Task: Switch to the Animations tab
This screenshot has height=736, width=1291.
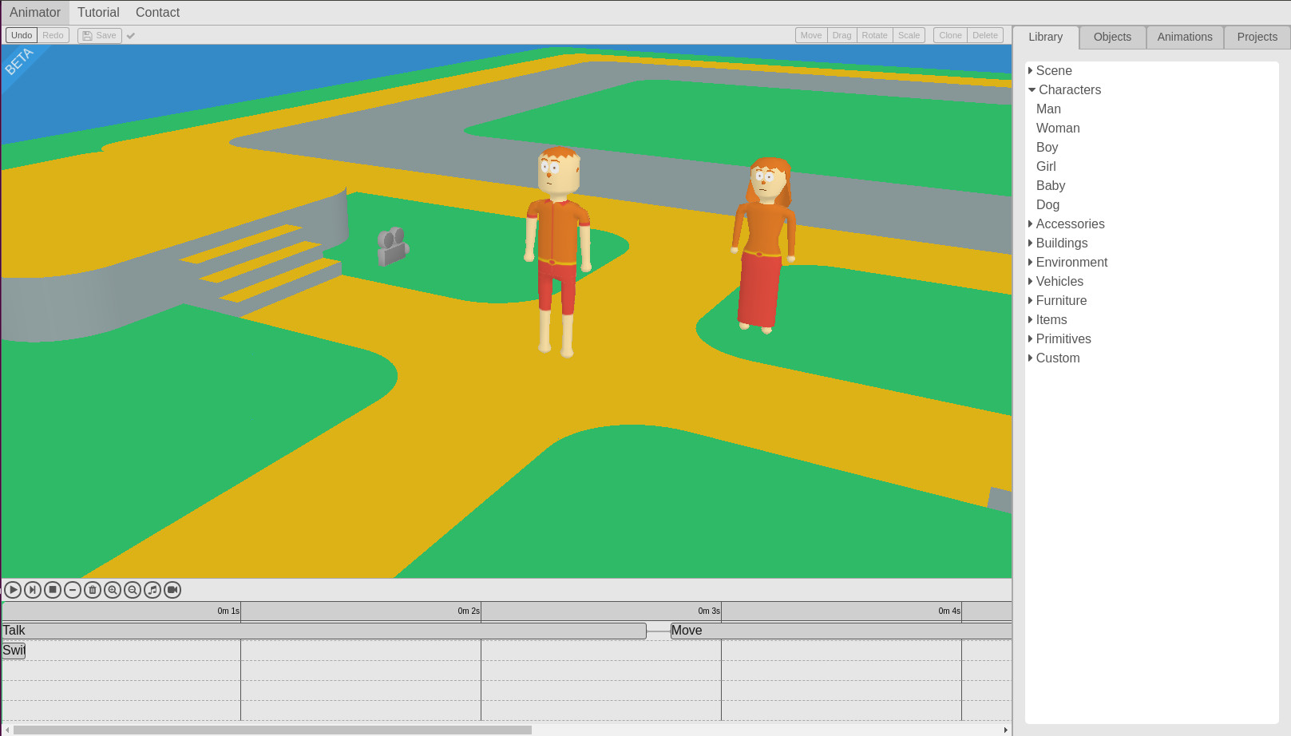Action: click(x=1184, y=37)
